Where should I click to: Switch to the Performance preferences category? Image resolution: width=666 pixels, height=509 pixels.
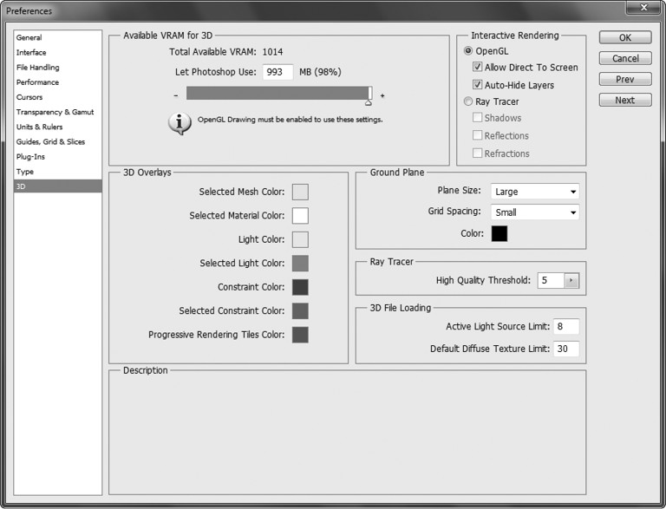point(37,82)
